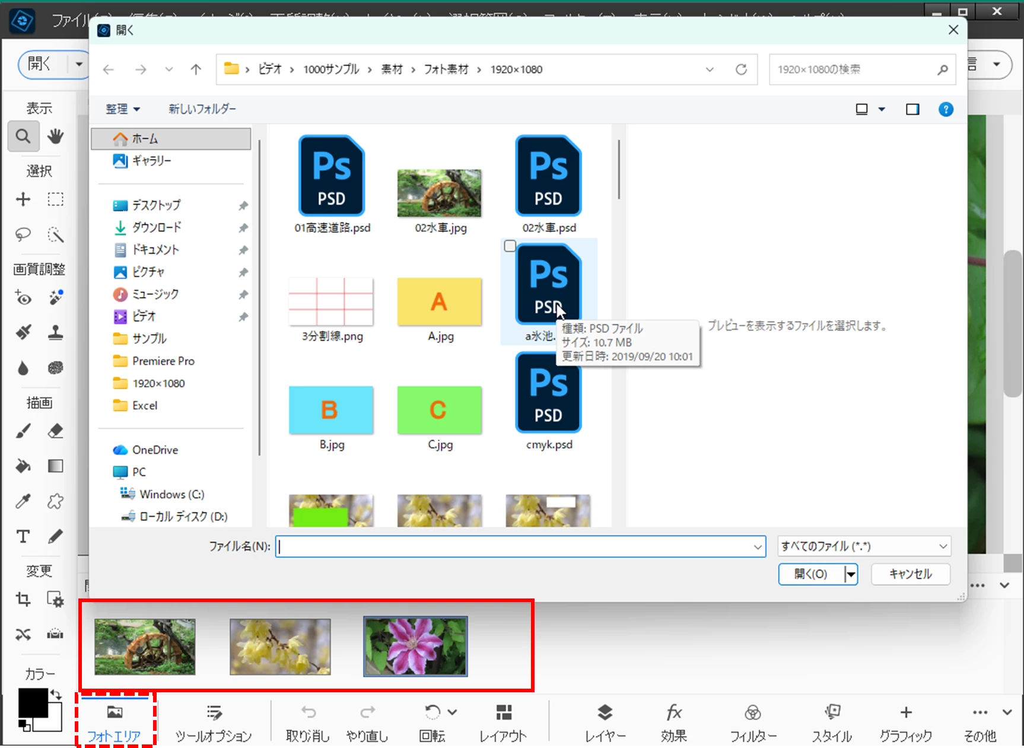Screen dimensions: 1024x748
Task: Open the グラフィック graphics panel
Action: tap(905, 722)
